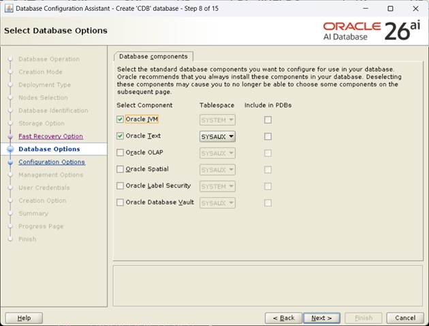The width and height of the screenshot is (429, 326).
Task: Check the Oracle Label Security checkbox
Action: 120,186
